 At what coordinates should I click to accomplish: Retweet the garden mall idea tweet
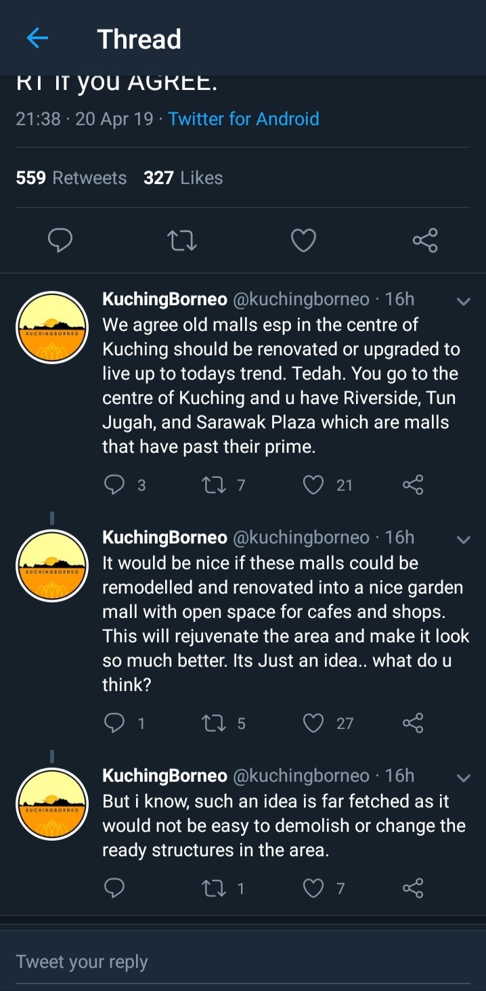click(213, 723)
